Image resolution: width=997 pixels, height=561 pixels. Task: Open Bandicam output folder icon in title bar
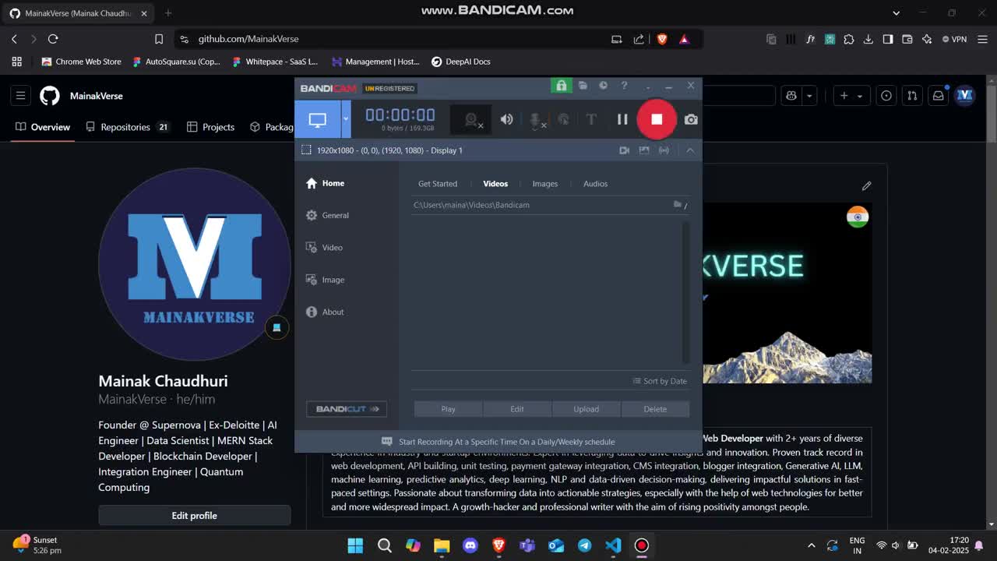click(x=583, y=86)
